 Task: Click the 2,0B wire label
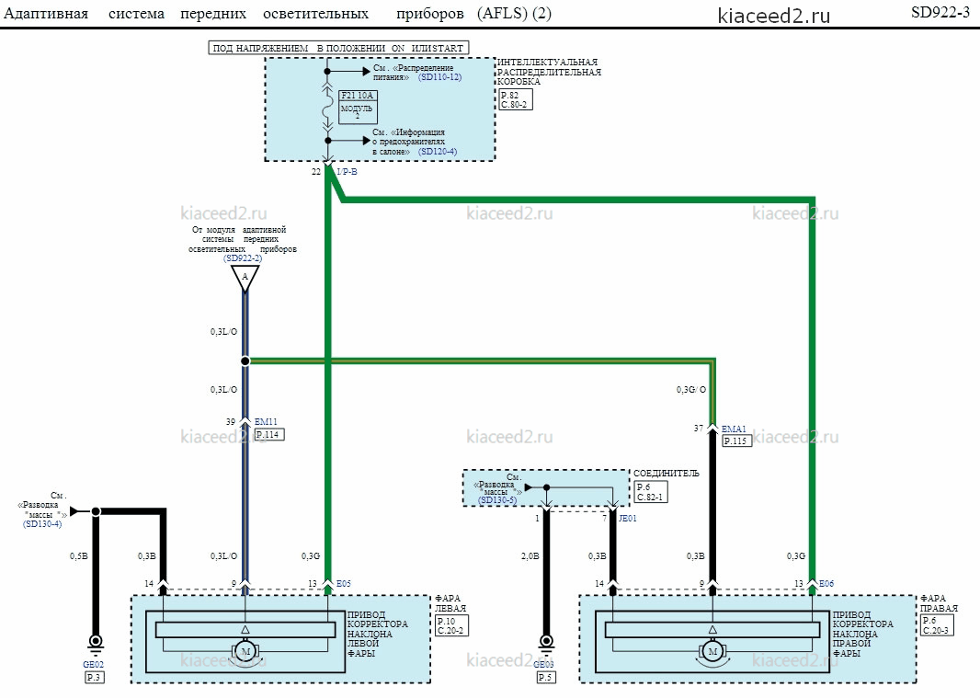pos(530,556)
